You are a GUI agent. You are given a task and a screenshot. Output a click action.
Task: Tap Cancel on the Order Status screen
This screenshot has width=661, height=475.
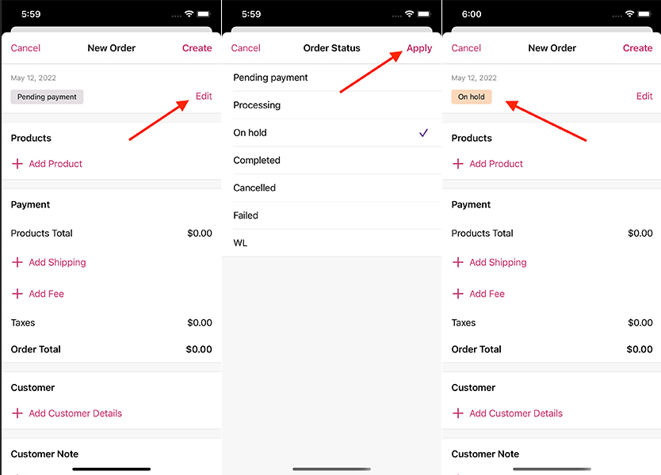point(246,48)
